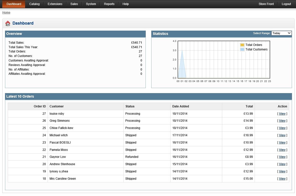Click the Total Orders legend swatch
The width and height of the screenshot is (296, 196).
tap(242, 45)
